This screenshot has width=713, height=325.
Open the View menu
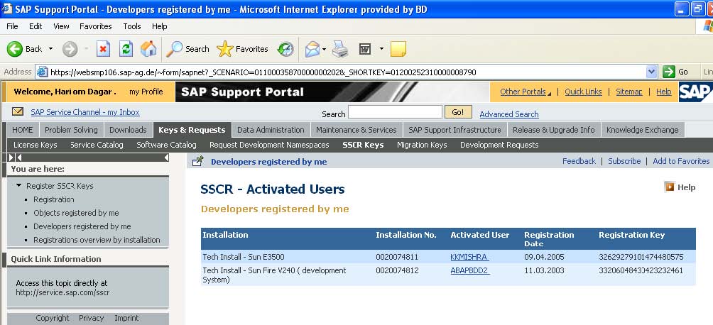61,26
